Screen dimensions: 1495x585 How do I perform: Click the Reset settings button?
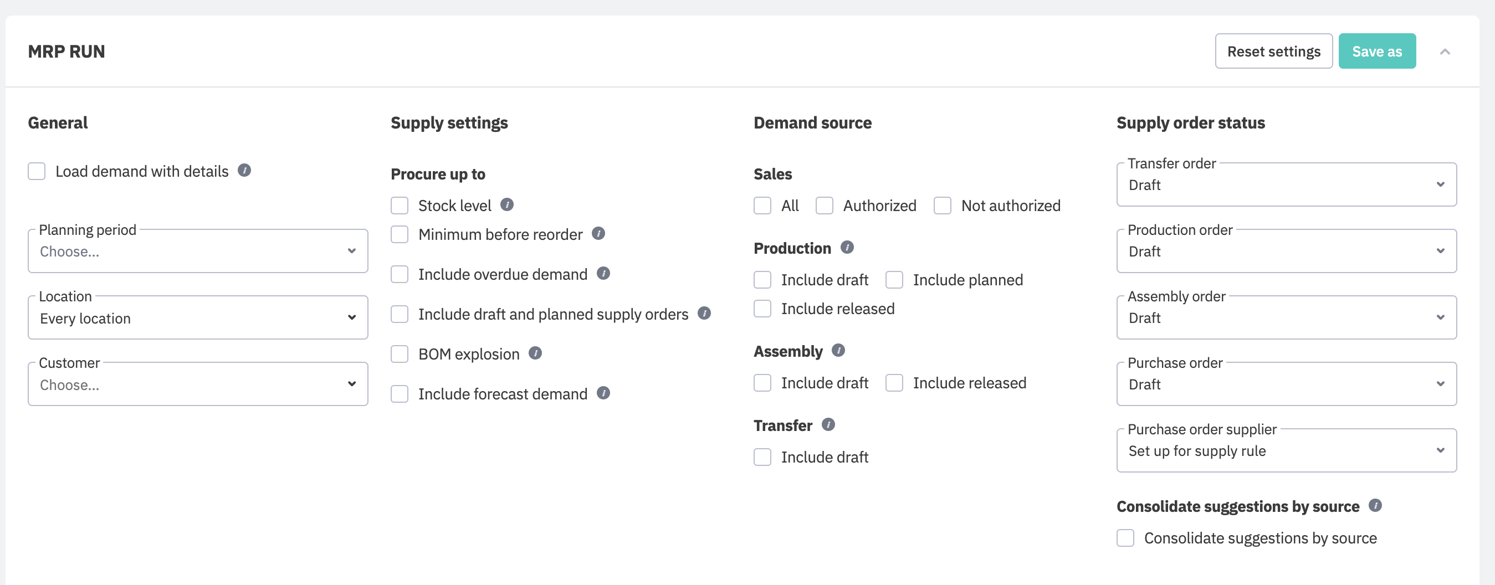[x=1273, y=52]
